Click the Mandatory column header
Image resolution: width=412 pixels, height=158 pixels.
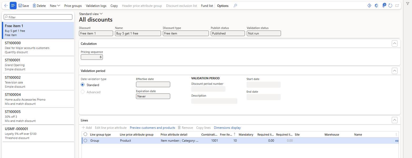click(246, 135)
